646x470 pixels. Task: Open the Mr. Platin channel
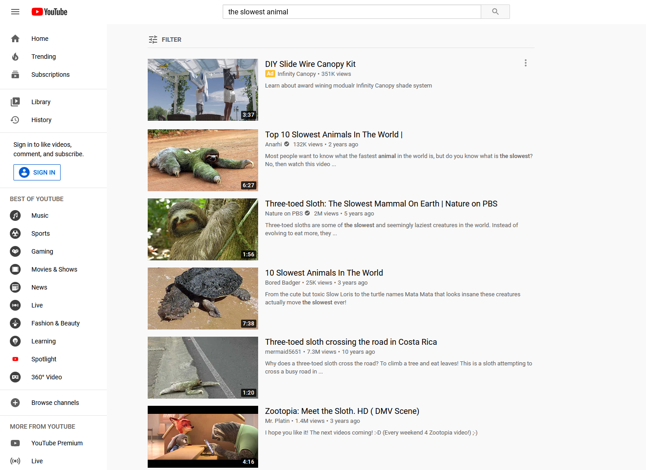[x=277, y=421]
